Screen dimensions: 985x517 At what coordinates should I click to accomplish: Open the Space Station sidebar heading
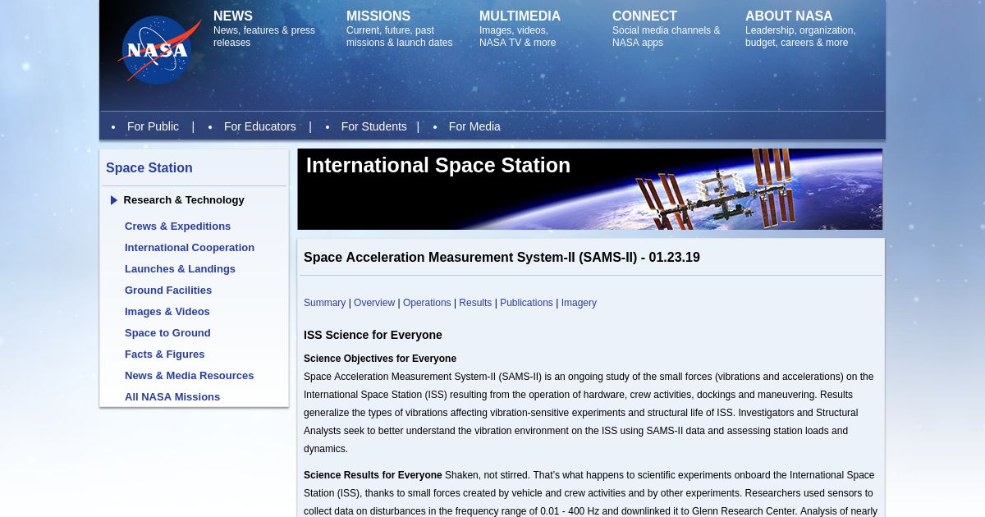(x=149, y=168)
